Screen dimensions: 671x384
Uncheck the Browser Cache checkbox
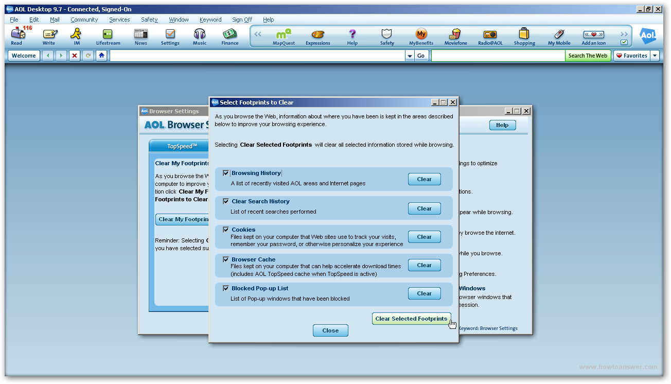(x=225, y=259)
